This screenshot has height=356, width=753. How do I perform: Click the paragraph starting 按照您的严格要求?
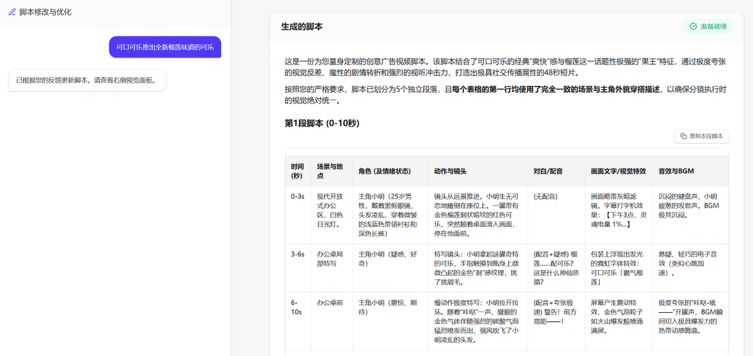point(506,95)
